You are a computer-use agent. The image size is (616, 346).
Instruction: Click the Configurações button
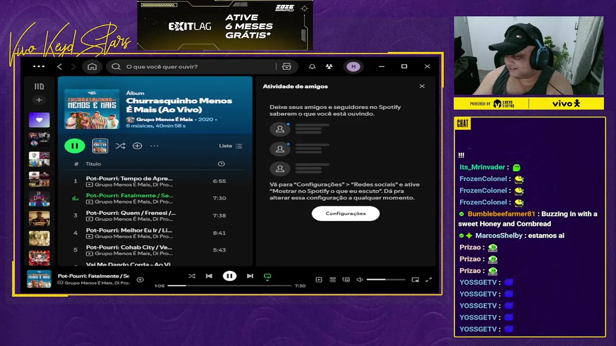point(346,213)
